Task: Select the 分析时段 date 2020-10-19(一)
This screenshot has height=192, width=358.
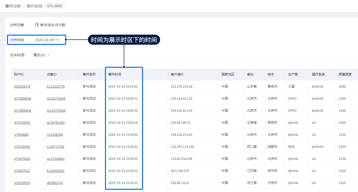Action: tap(47, 40)
